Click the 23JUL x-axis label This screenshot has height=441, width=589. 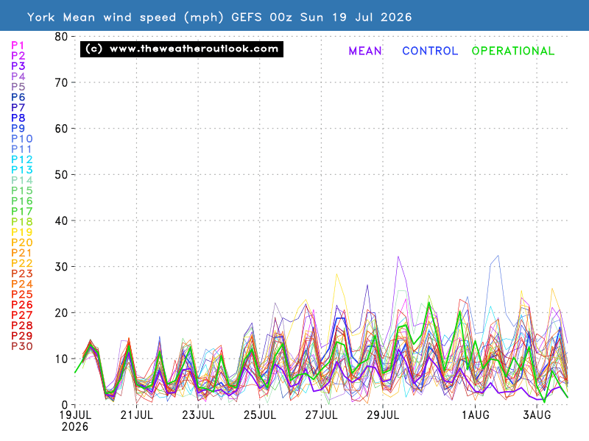point(198,415)
